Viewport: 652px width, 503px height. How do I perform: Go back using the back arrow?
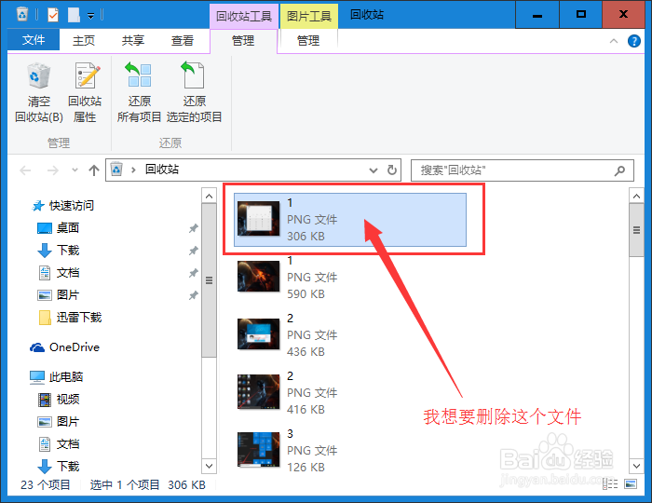[26, 170]
